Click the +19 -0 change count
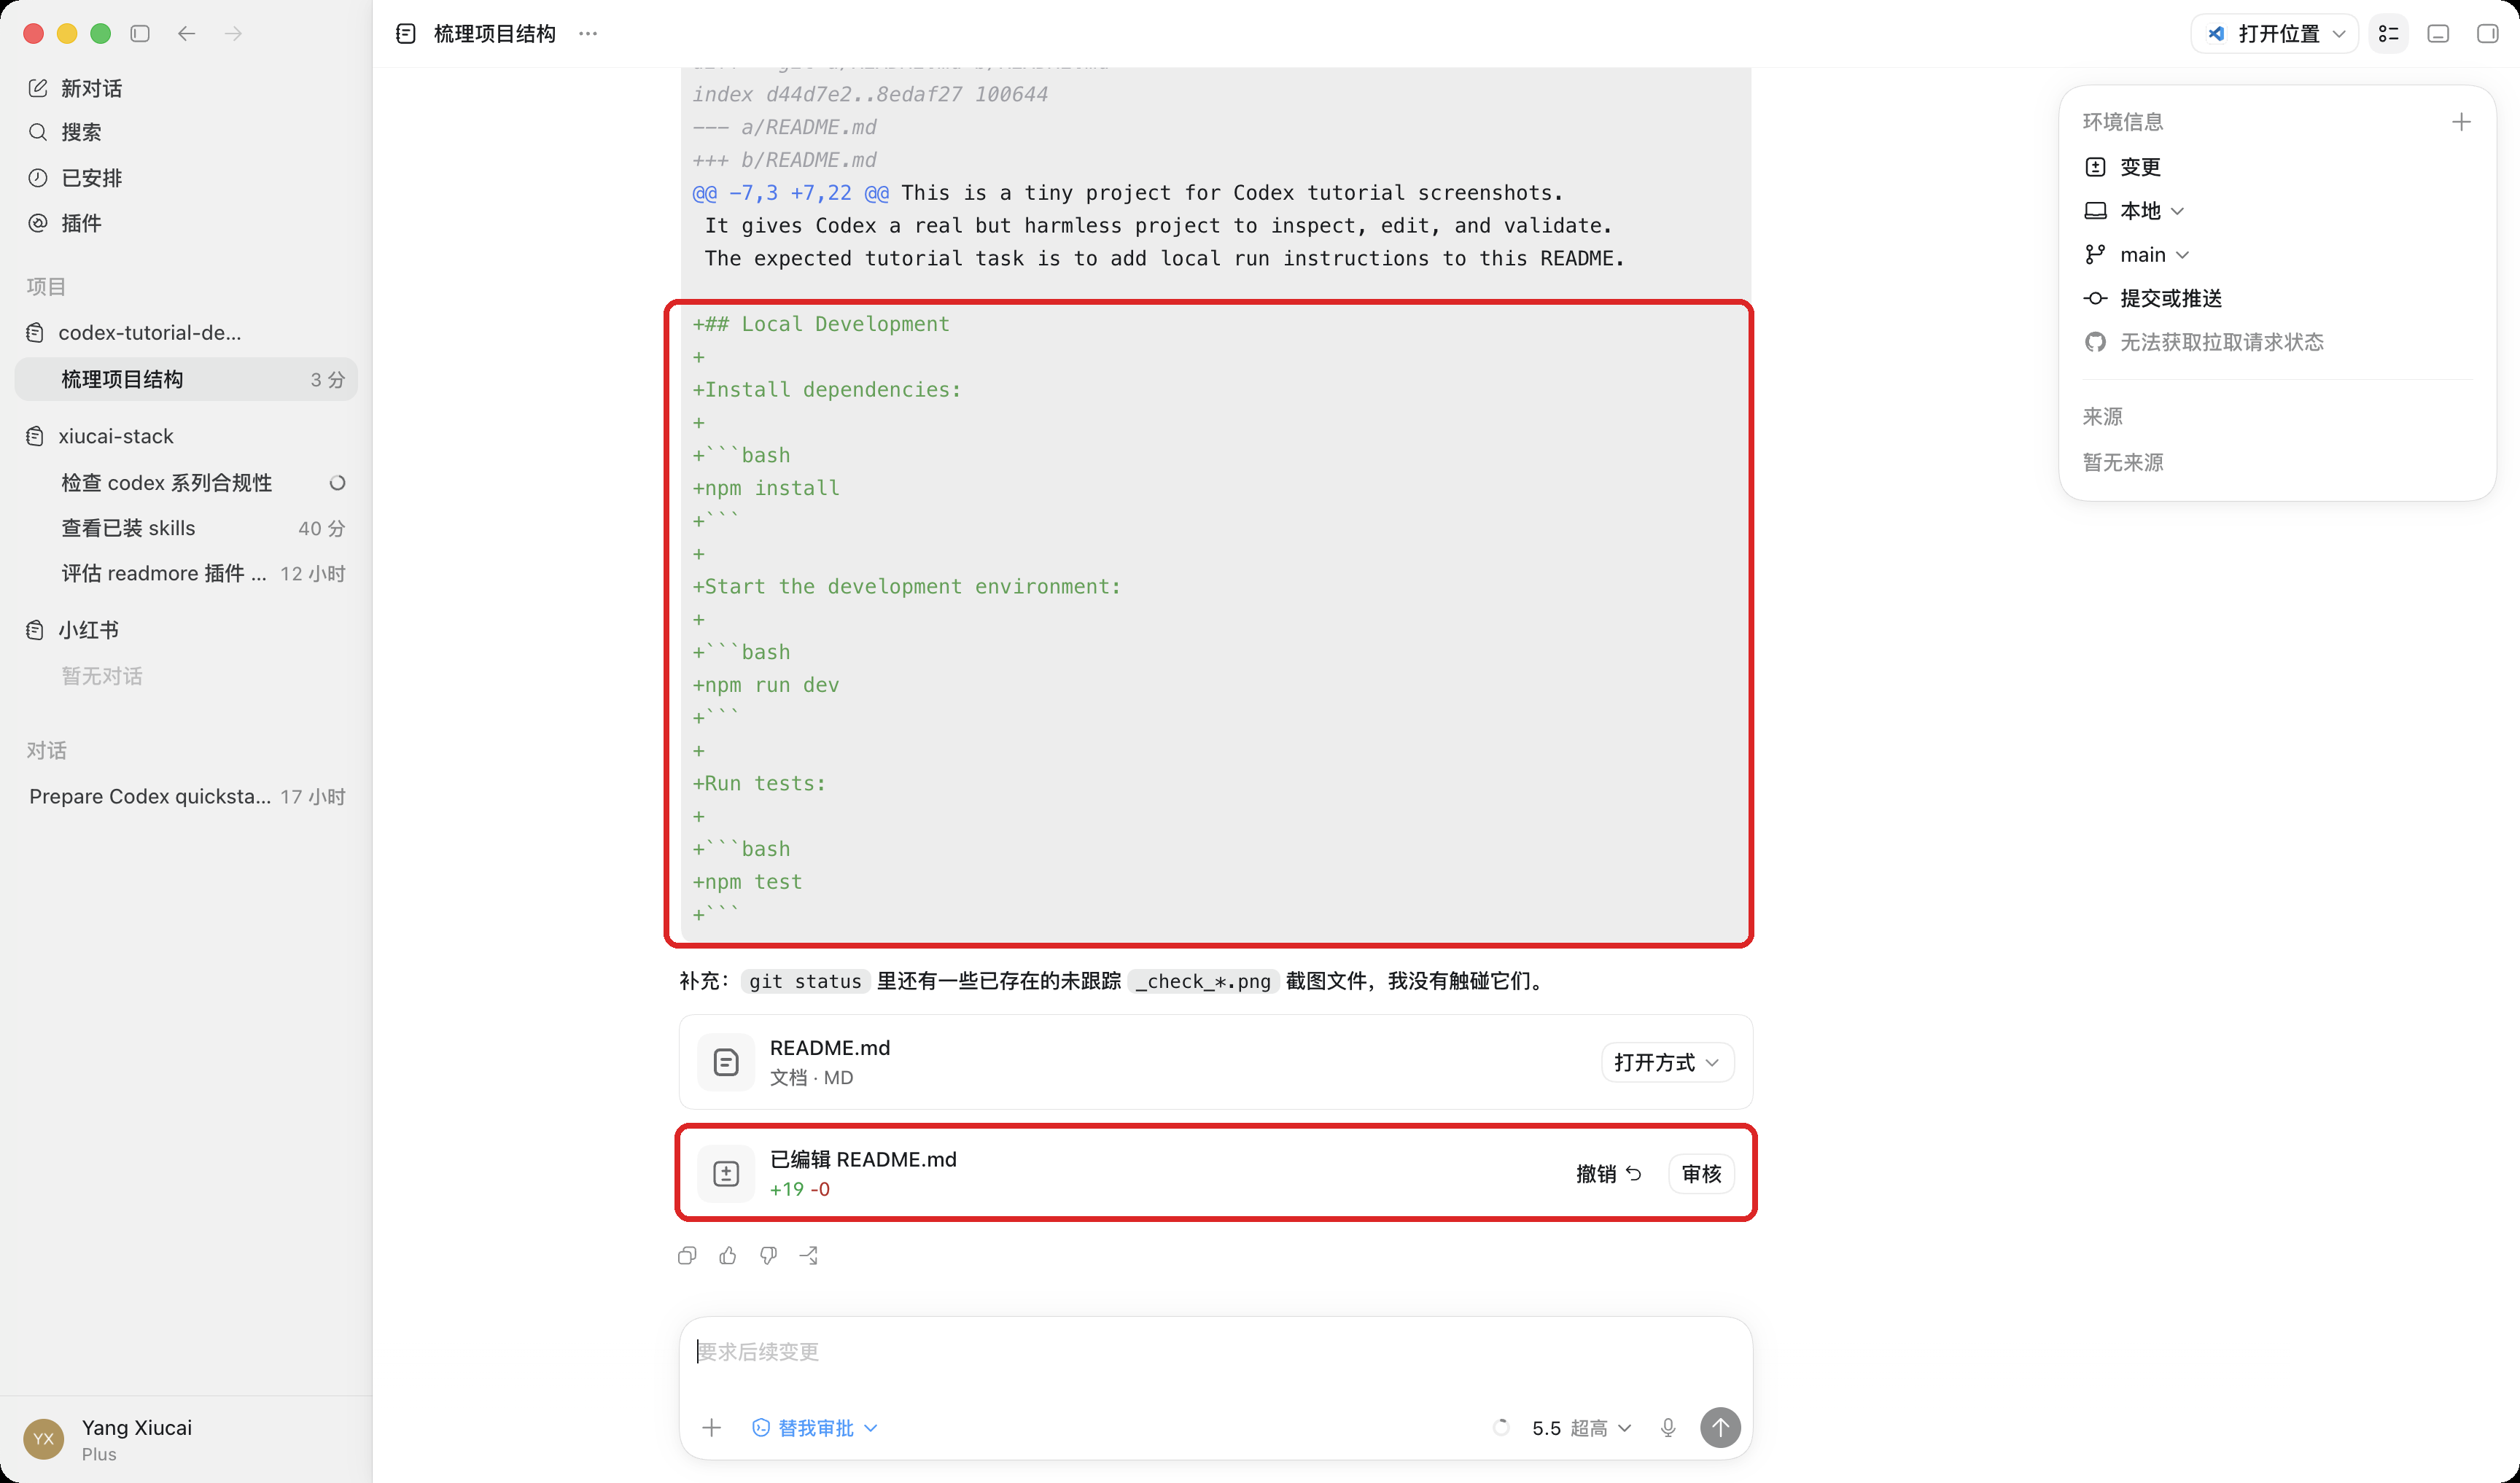The height and width of the screenshot is (1483, 2520). point(799,1189)
